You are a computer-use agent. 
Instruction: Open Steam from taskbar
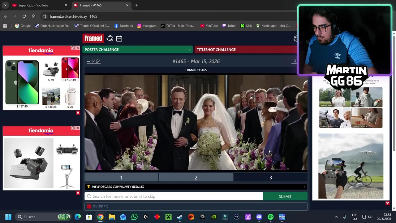[180, 217]
